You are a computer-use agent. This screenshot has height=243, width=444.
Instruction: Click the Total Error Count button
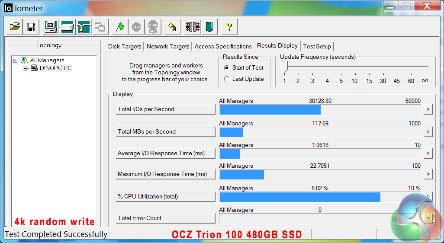pyautogui.click(x=166, y=218)
